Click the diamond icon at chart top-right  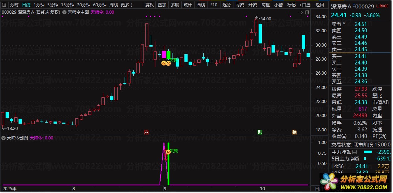tap(301, 12)
